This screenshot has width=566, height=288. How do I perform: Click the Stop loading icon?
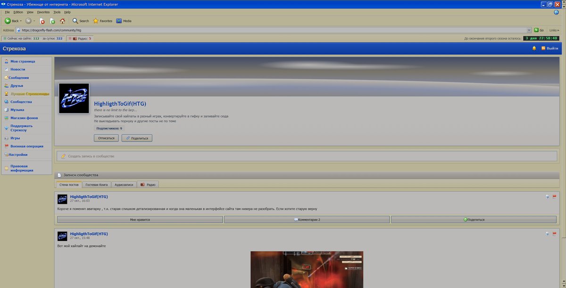click(x=42, y=21)
